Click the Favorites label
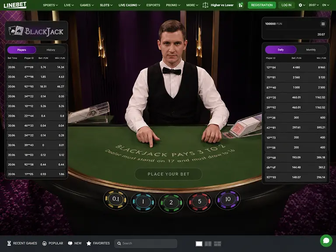Viewport: 336px width, 252px height. (101, 243)
